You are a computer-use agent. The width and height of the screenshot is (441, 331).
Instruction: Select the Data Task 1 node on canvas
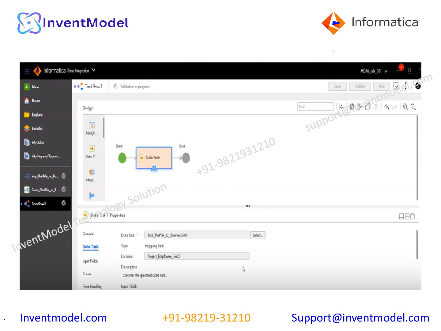(154, 158)
